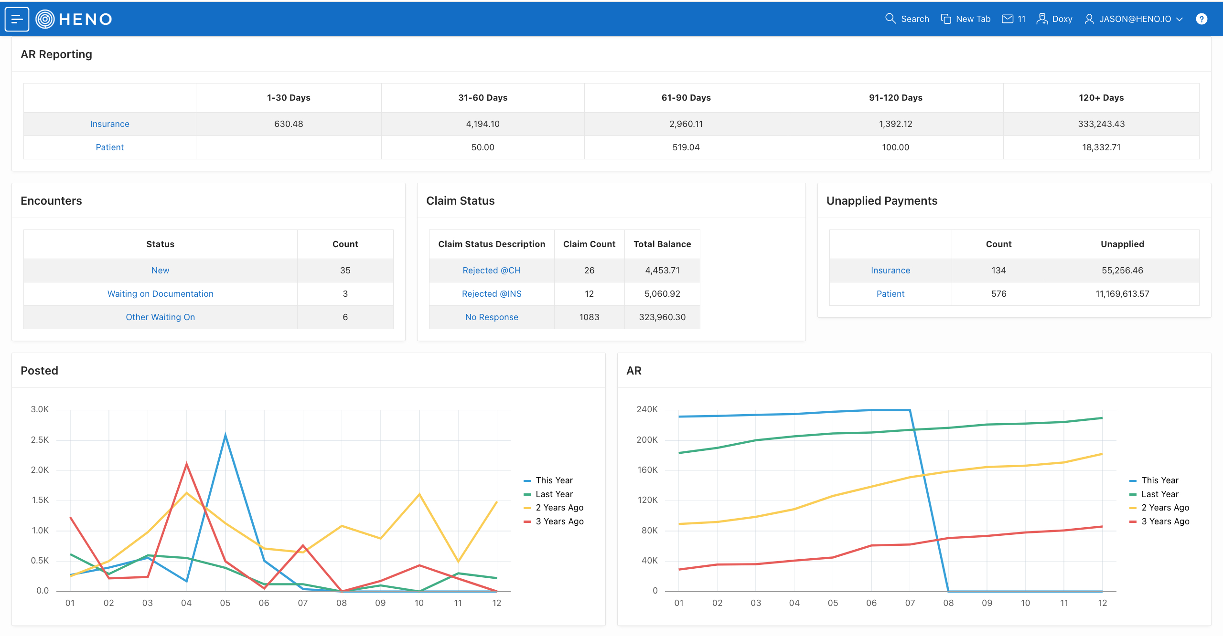Click the No Response claim status link
Image resolution: width=1223 pixels, height=636 pixels.
tap(492, 317)
